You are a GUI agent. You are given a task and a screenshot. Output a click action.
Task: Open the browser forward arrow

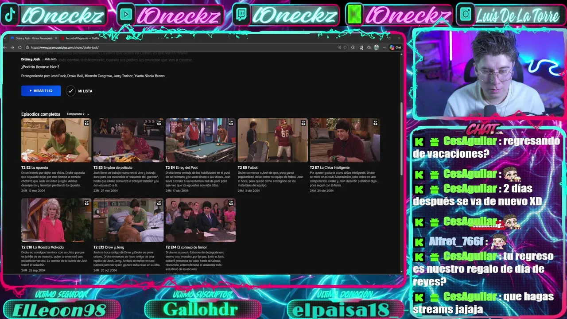pos(12,47)
